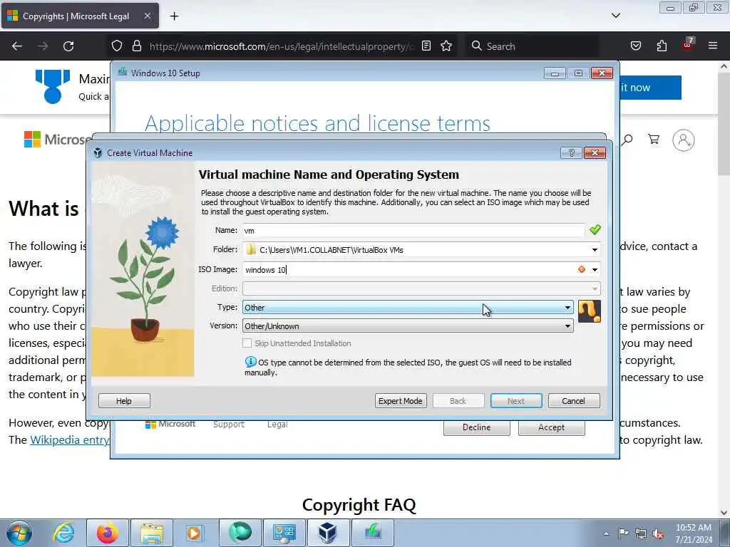Click the Microsoft site search magnifier icon
Screen dimensions: 730x547
pyautogui.click(x=627, y=140)
